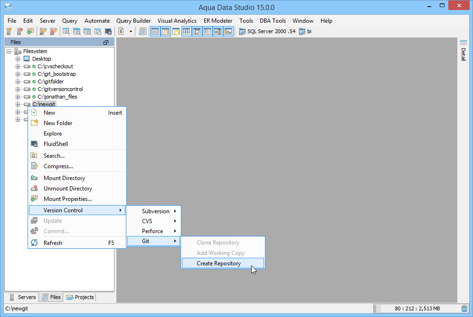
Task: Open the 'bi' server connection shortcut
Action: point(305,31)
